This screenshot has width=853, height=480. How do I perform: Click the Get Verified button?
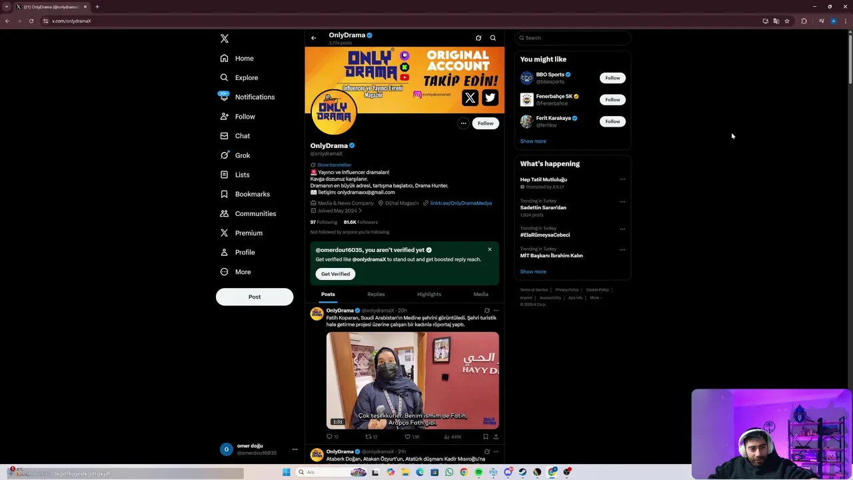coord(335,274)
